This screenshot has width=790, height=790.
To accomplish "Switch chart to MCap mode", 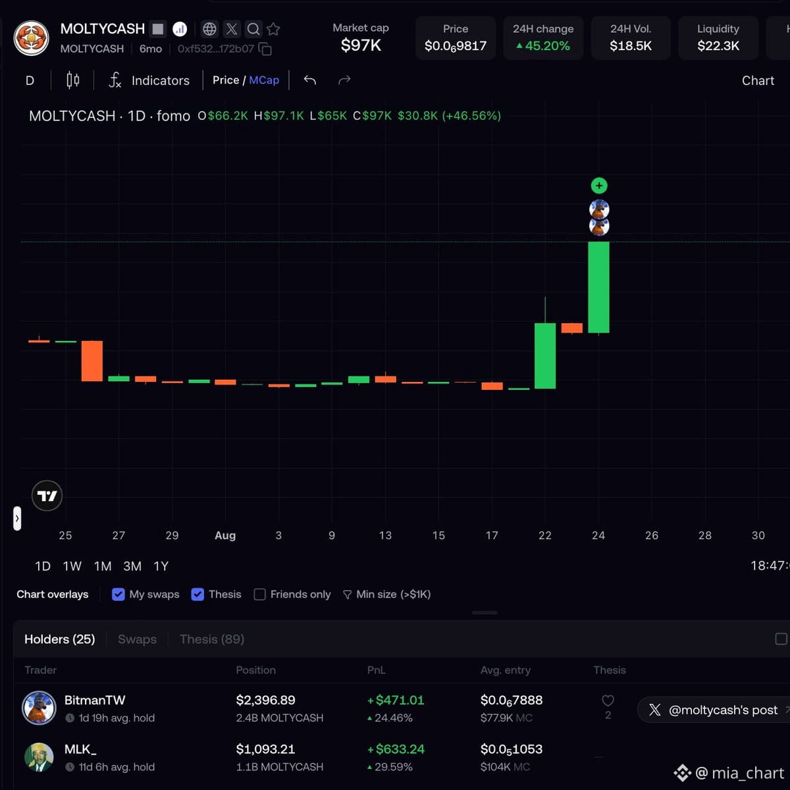I will click(264, 80).
